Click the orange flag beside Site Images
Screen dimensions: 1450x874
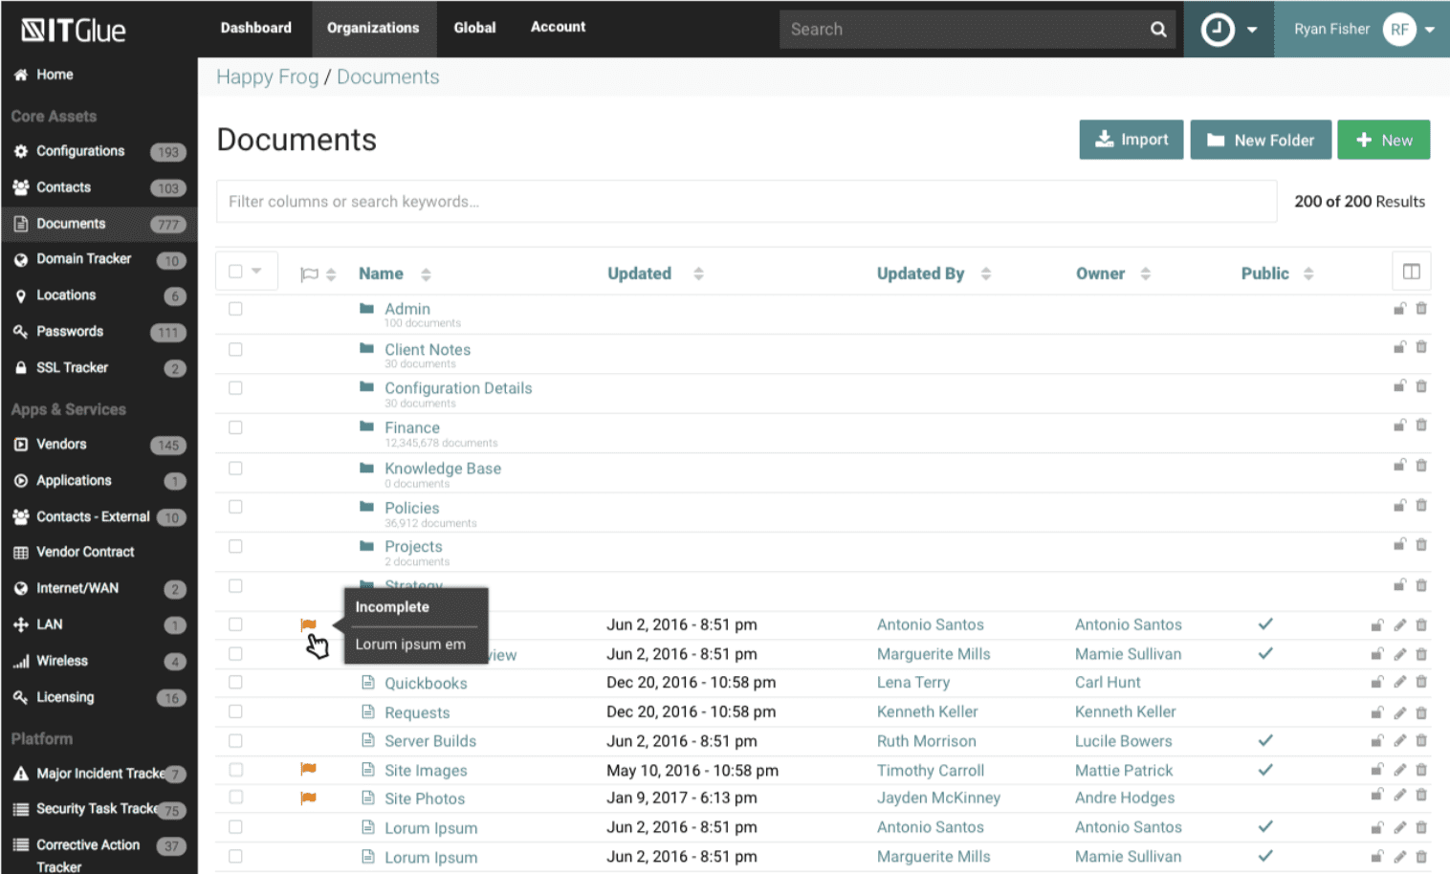tap(309, 770)
